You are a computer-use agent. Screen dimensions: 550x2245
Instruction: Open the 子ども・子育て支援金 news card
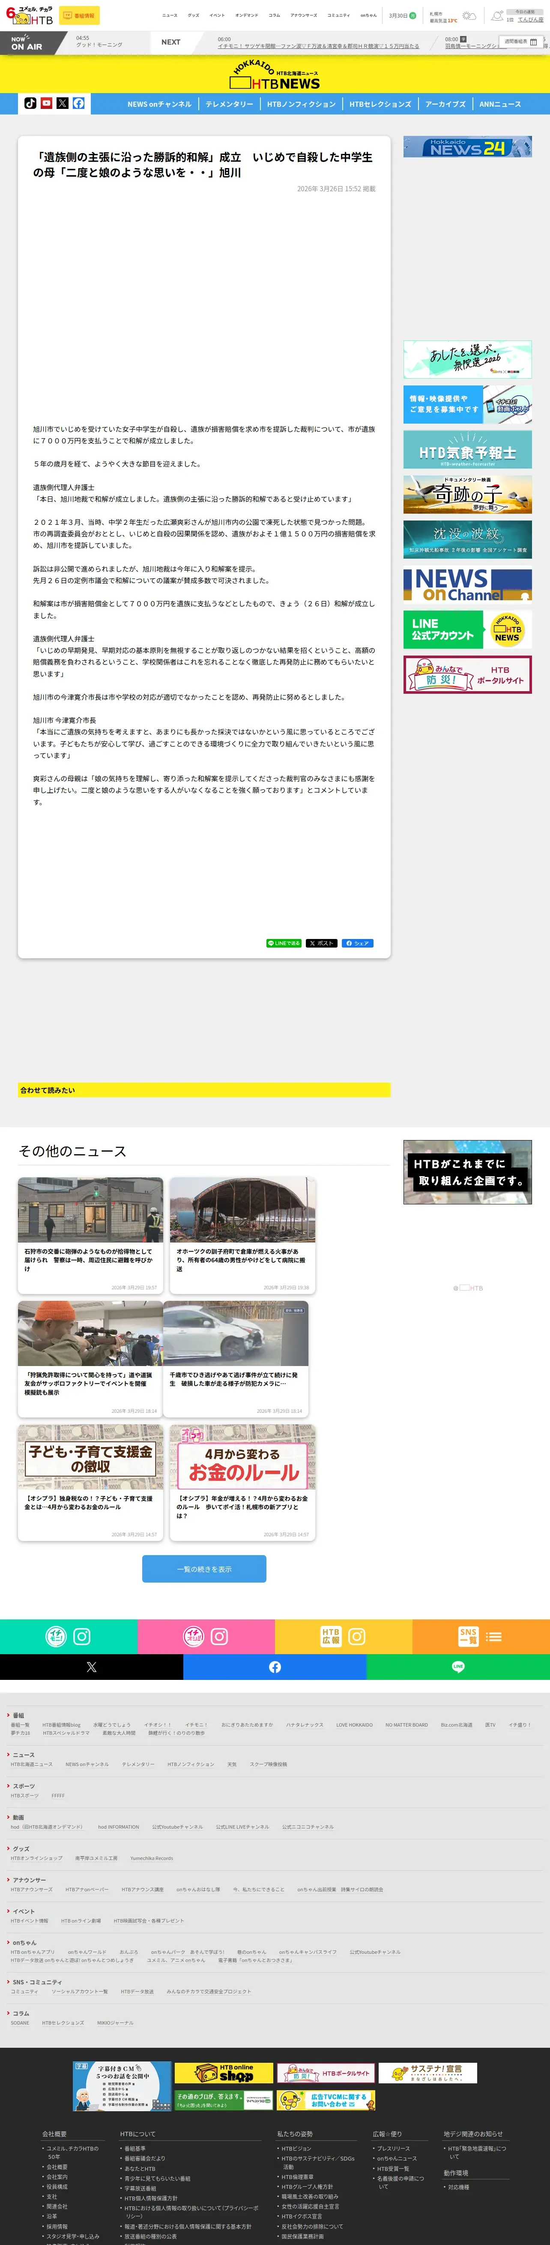(x=90, y=1482)
